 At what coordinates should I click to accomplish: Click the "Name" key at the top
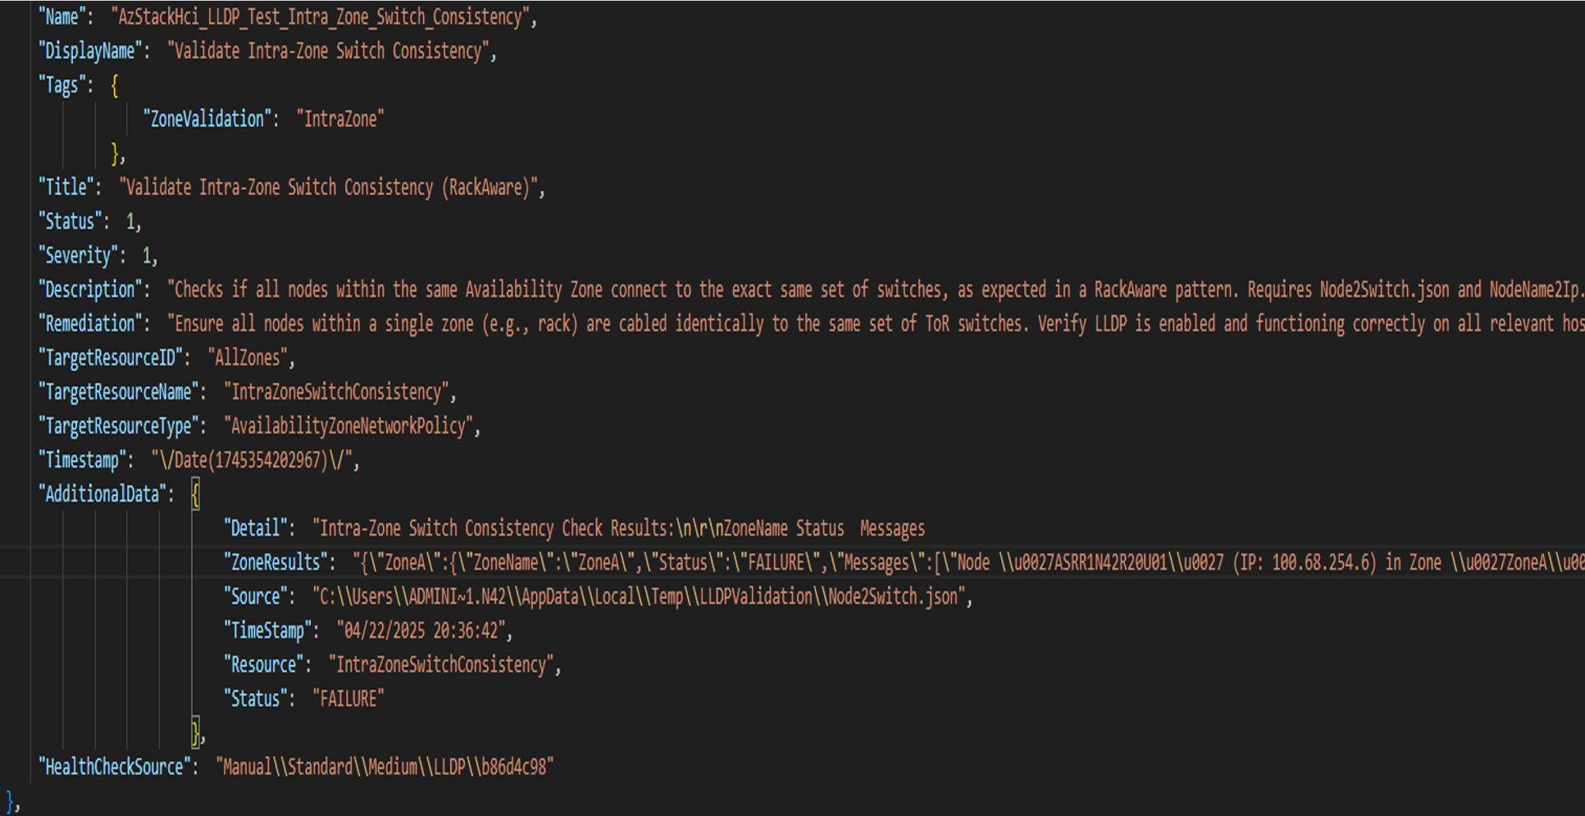click(65, 17)
